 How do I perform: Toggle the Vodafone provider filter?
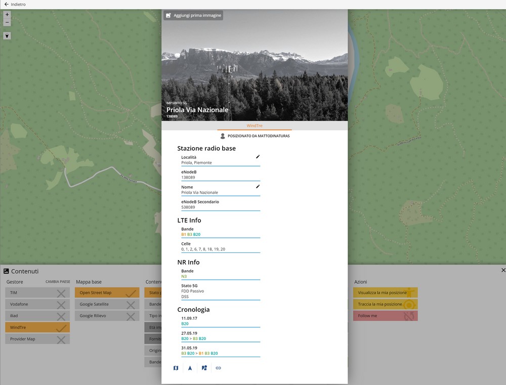(x=37, y=305)
